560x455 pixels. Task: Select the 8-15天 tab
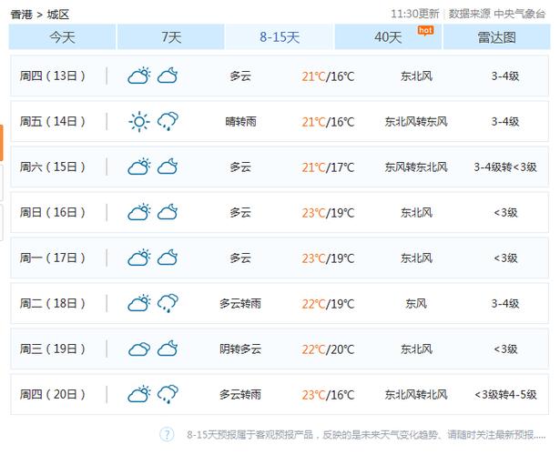[280, 36]
